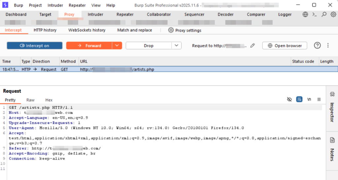Screen dimensions: 338x180
Task: Click the Open browser button
Action: tap(285, 46)
